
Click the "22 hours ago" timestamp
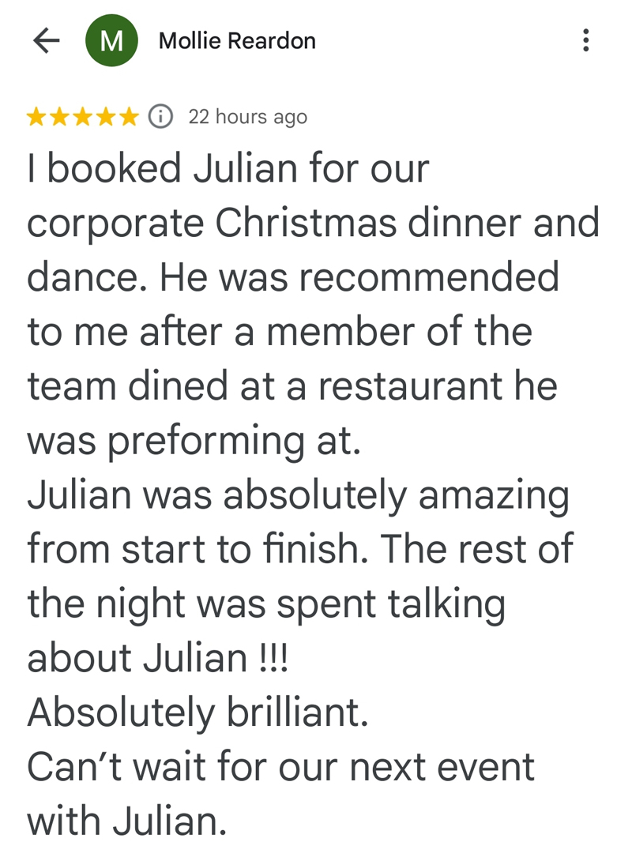247,117
